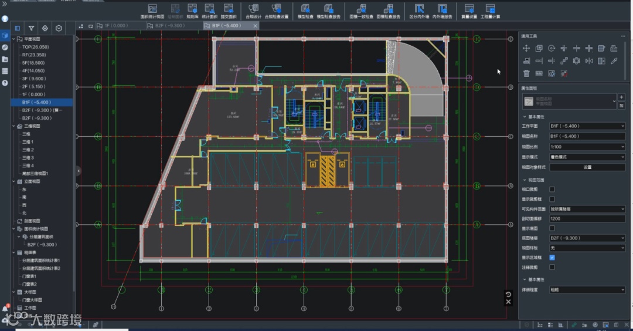Viewport: 633px width, 331px height.
Task: Select the Copy tool in 通用工具
Action: click(539, 49)
